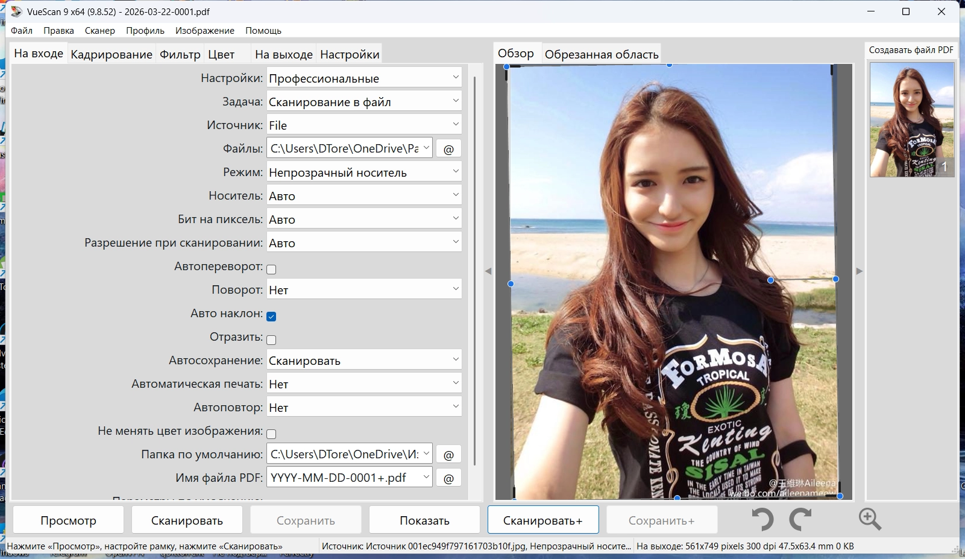The width and height of the screenshot is (965, 559).
Task: Collapse left panel with the left arrow
Action: tap(488, 271)
